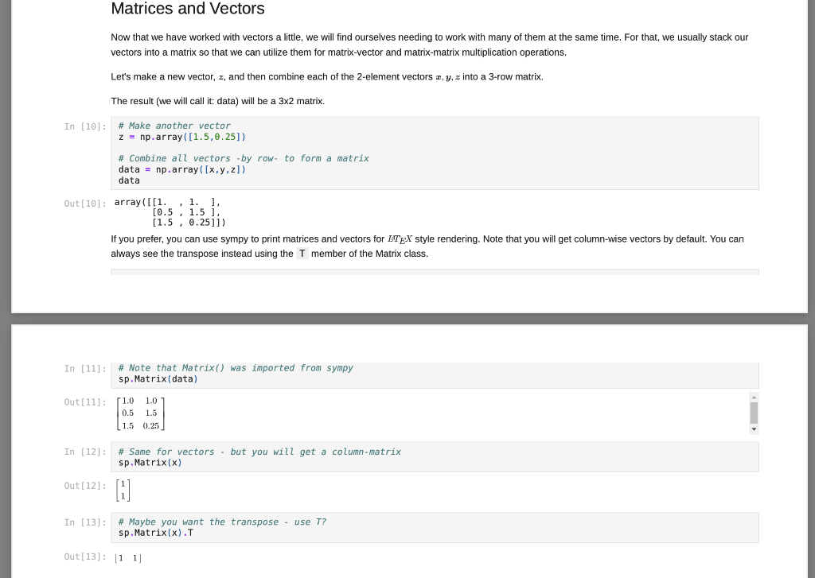Viewport: 815px width, 578px height.
Task: Click the transposed row matrix in Out[13]
Action: (x=127, y=557)
